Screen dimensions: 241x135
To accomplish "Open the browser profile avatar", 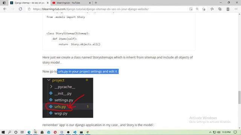I will coord(228,9).
